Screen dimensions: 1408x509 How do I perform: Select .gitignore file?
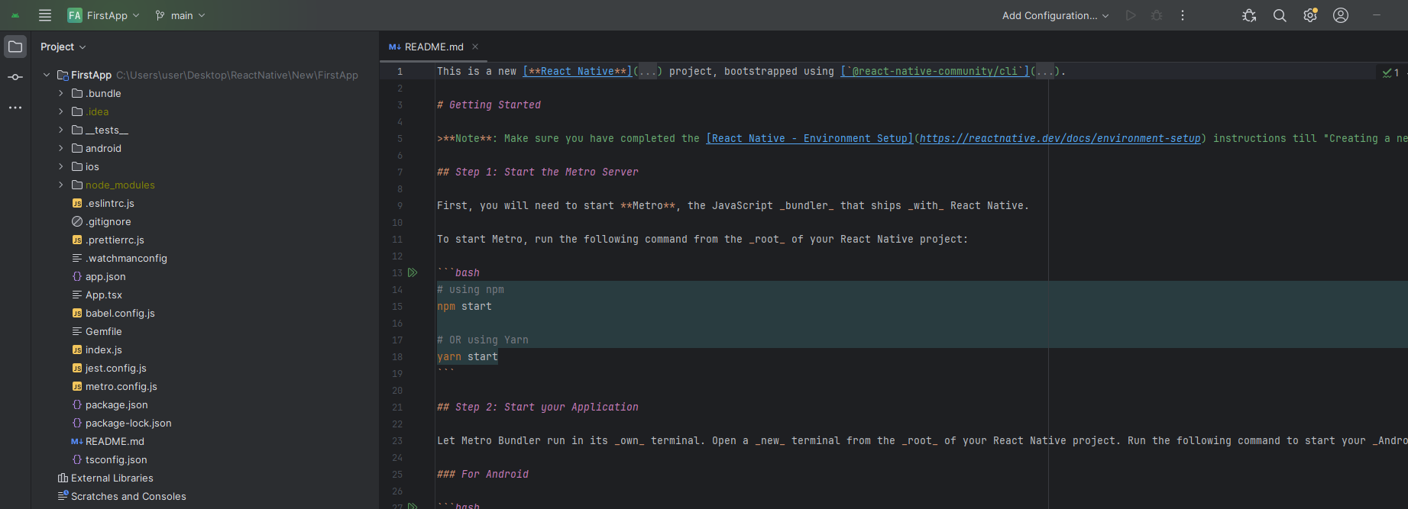point(102,221)
